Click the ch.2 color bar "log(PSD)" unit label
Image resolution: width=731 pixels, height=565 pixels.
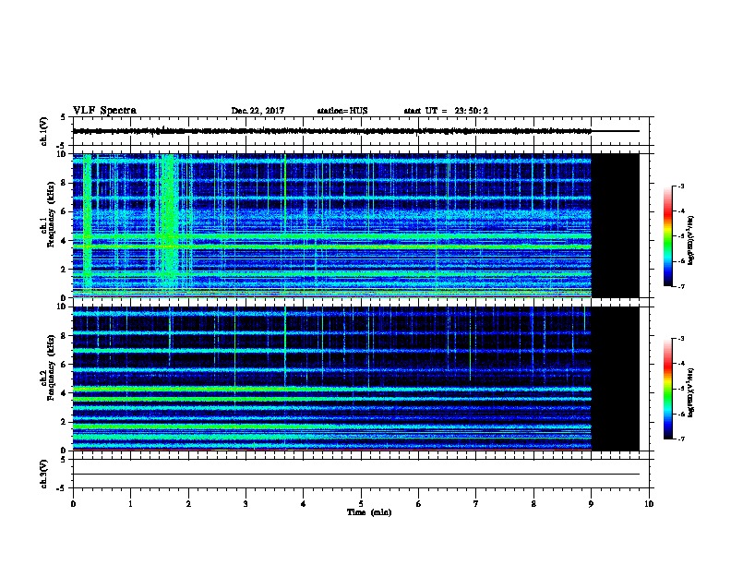pyautogui.click(x=690, y=392)
